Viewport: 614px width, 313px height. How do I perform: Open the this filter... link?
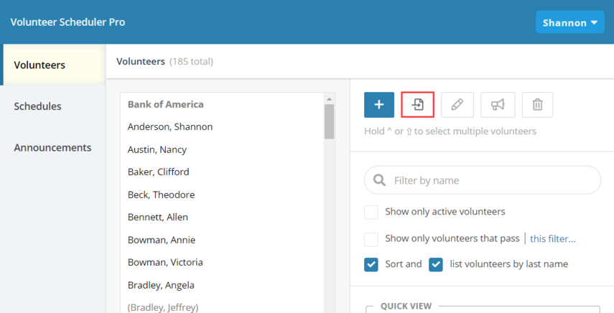point(552,238)
